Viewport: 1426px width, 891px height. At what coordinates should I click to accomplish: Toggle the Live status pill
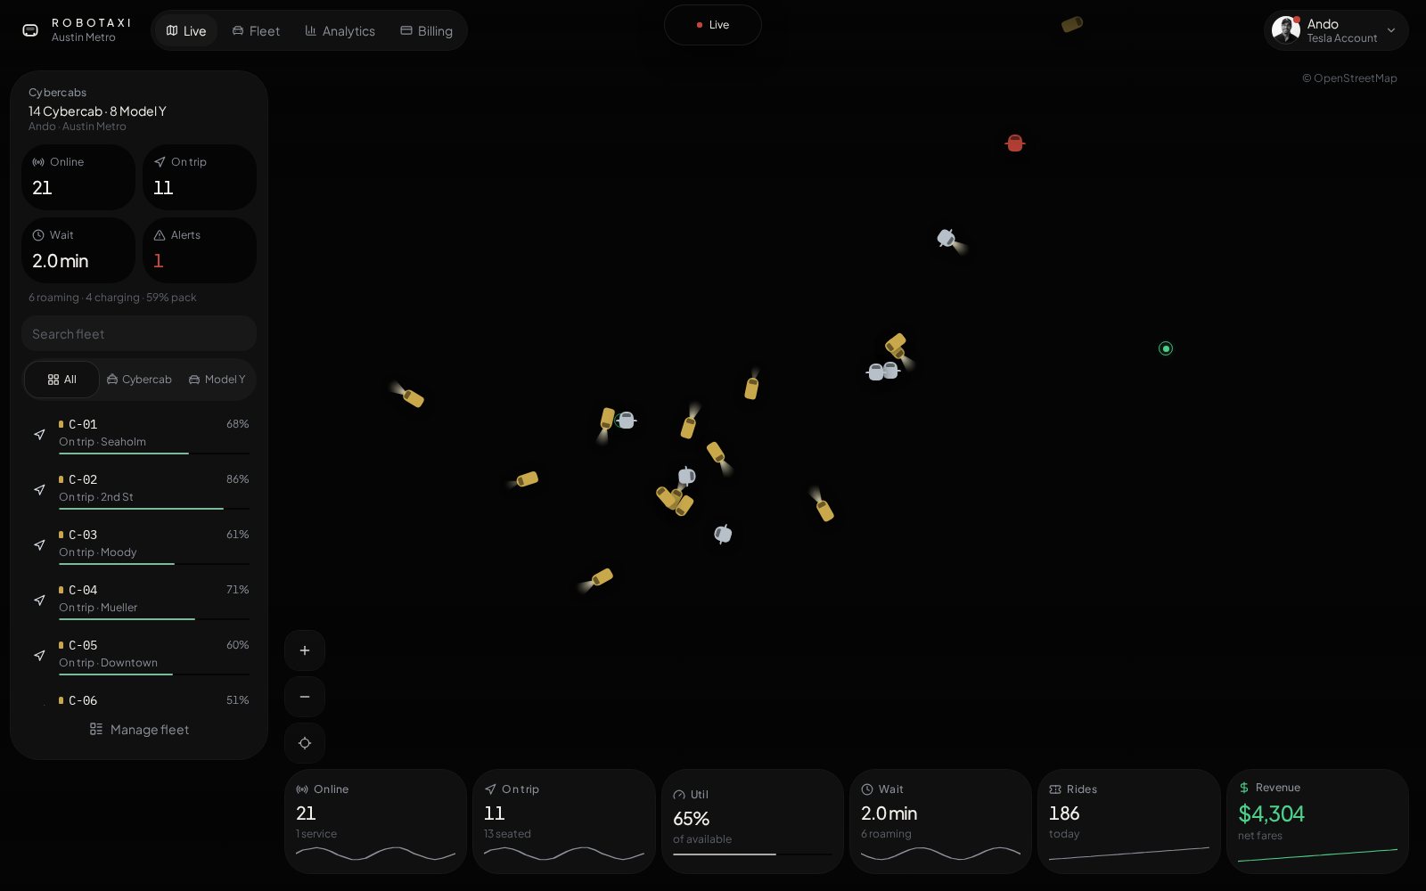pos(713,25)
